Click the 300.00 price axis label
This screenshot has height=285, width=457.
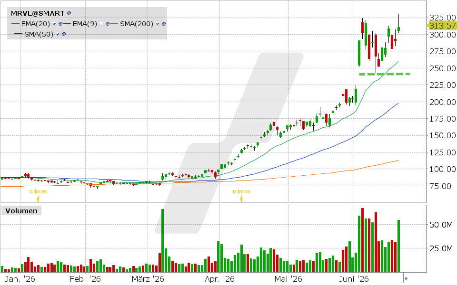coord(442,35)
